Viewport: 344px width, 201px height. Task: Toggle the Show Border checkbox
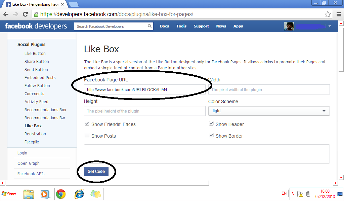tap(211, 135)
